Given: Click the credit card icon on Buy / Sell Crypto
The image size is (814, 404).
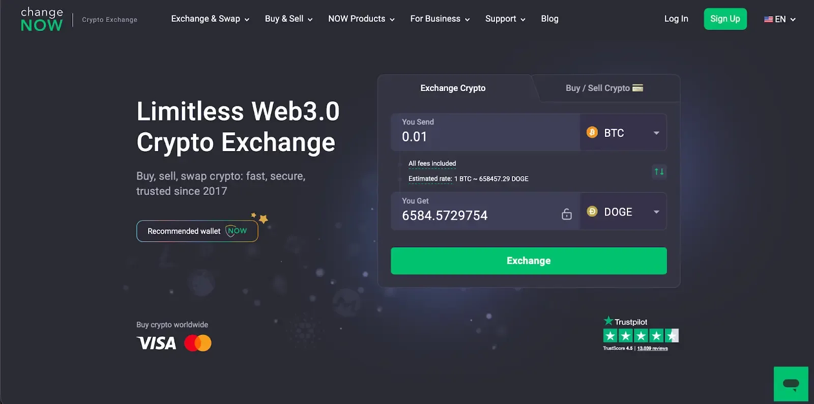Looking at the screenshot, I should tap(638, 88).
